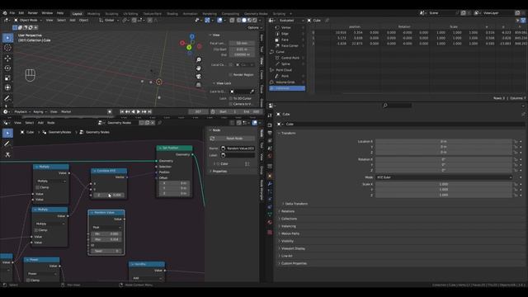Expand the Visibility panel
Screen dimensions: 528x297
point(286,241)
